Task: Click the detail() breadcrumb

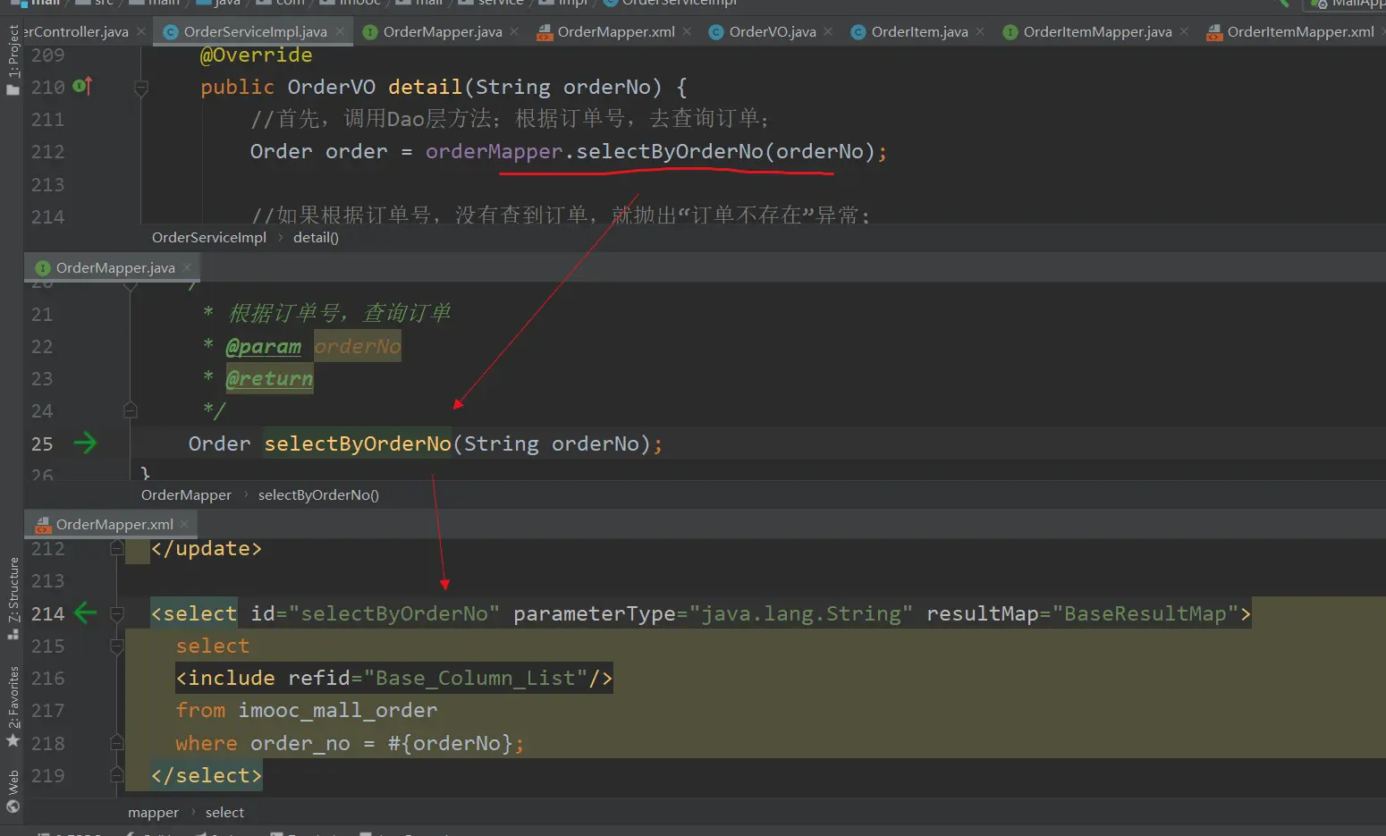Action: 316,238
